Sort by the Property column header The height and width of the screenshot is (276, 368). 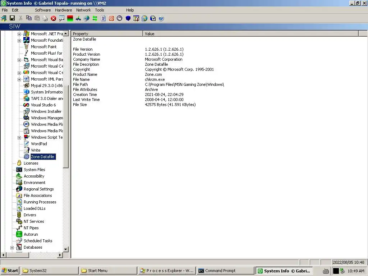point(107,33)
